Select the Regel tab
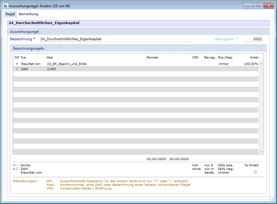277x204 pixels. click(10, 14)
